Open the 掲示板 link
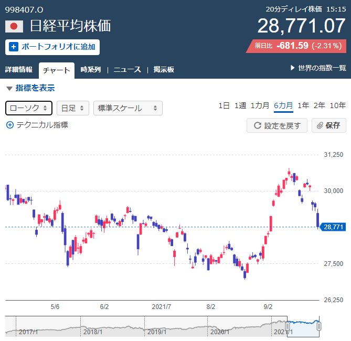Screen dimensions: 351x341 (x=164, y=70)
